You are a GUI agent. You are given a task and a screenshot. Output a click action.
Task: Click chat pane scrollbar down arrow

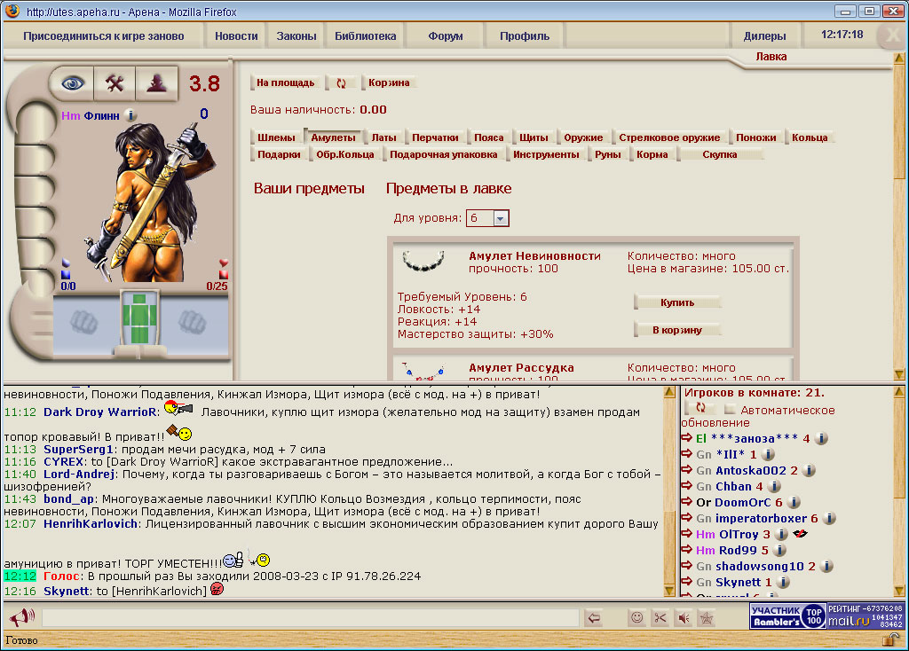point(669,591)
